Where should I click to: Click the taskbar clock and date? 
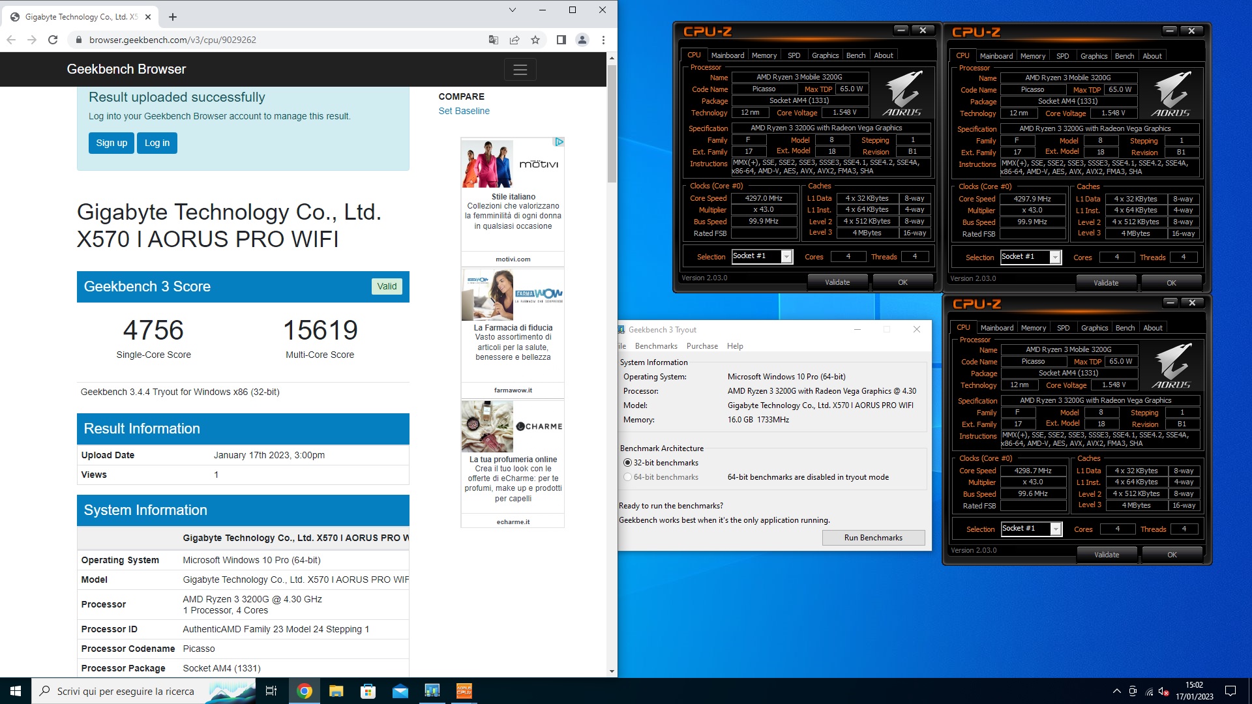click(x=1195, y=691)
